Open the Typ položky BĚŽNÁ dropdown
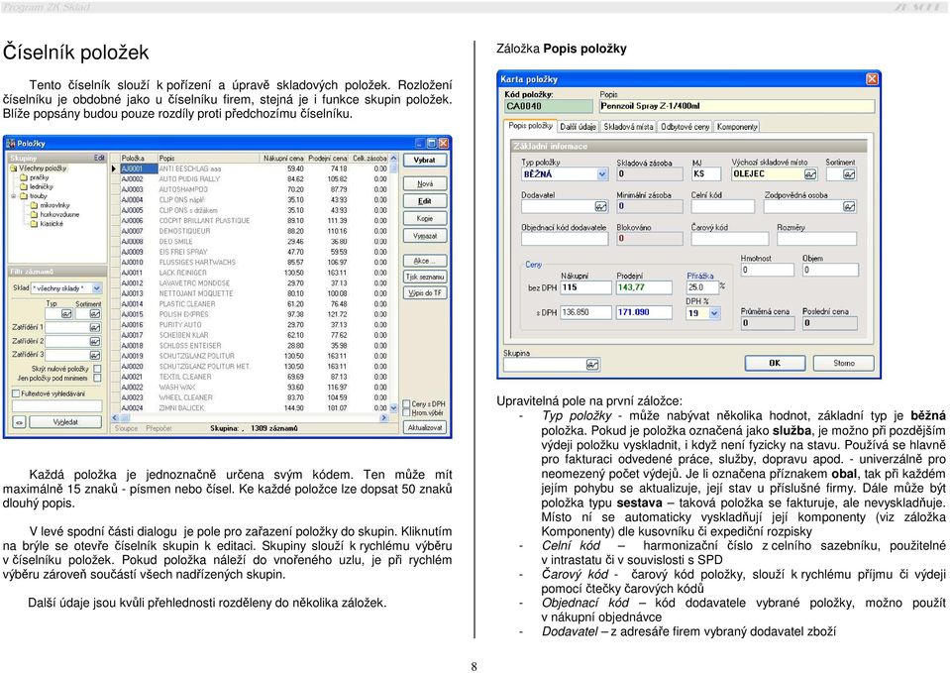The image size is (950, 673). (602, 174)
